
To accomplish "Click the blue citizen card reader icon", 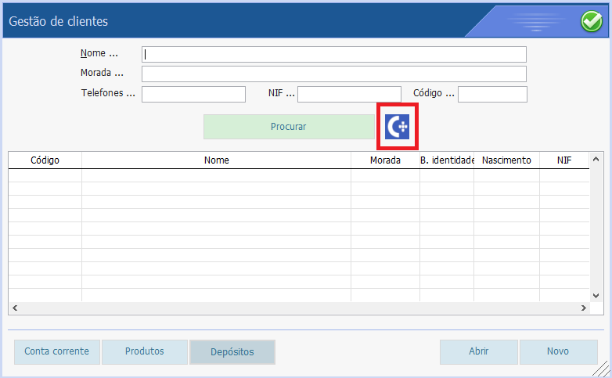I will (x=398, y=126).
